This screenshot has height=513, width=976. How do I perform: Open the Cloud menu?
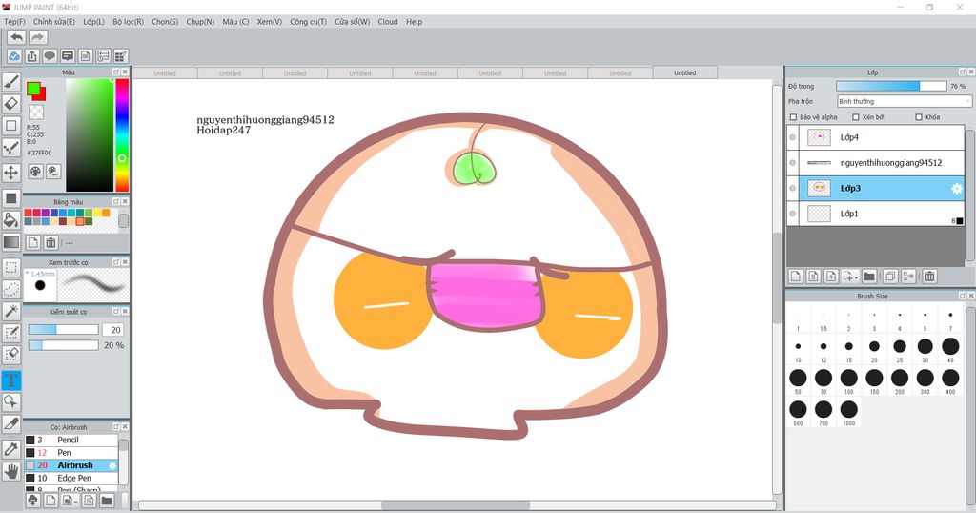click(388, 22)
